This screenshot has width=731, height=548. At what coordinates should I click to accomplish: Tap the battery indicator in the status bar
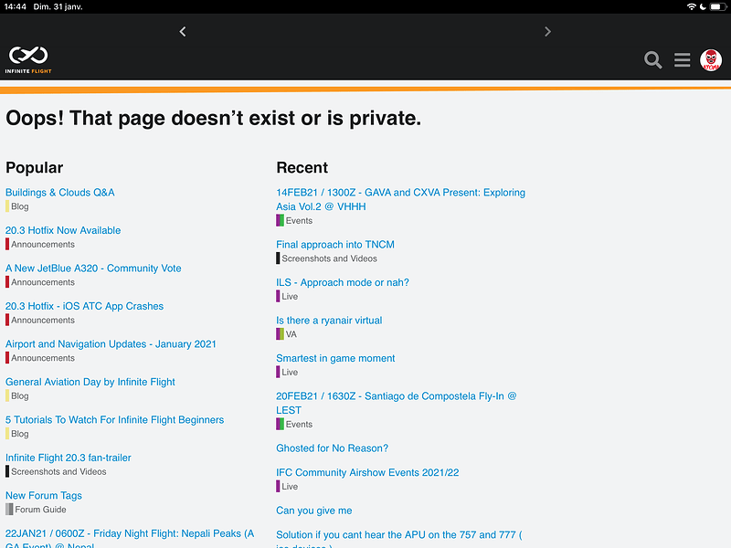[x=718, y=6]
